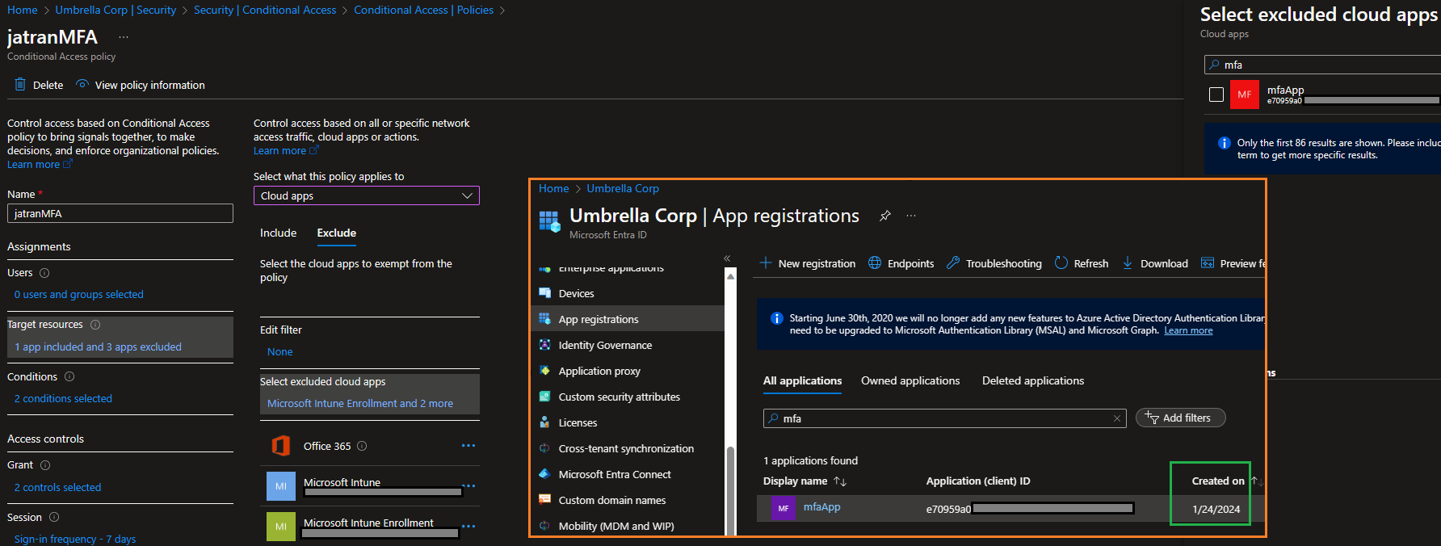This screenshot has width=1441, height=546.
Task: Clear the mfa search with X icon
Action: 1117,418
